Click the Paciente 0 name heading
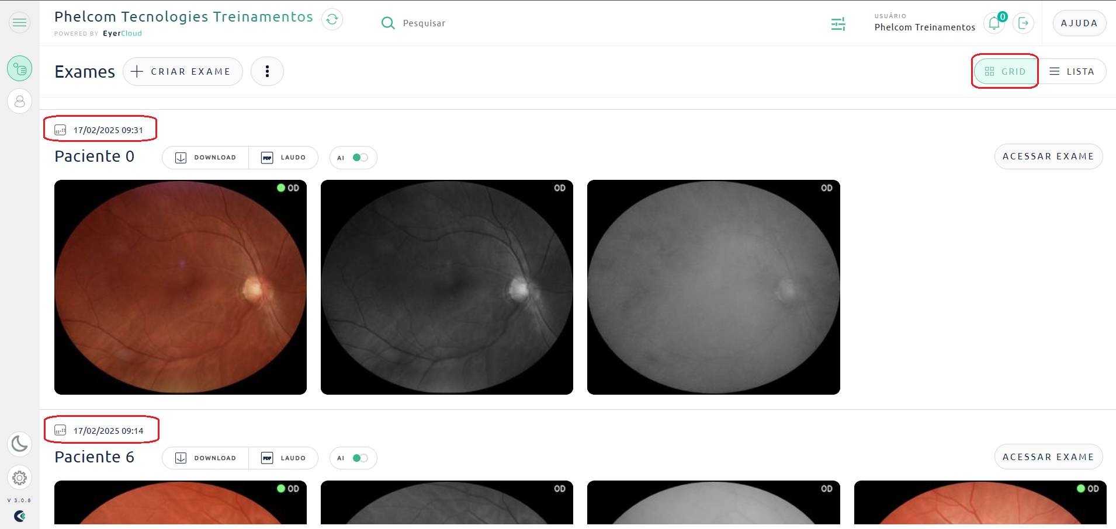Screen dimensions: 1116x529 point(95,156)
